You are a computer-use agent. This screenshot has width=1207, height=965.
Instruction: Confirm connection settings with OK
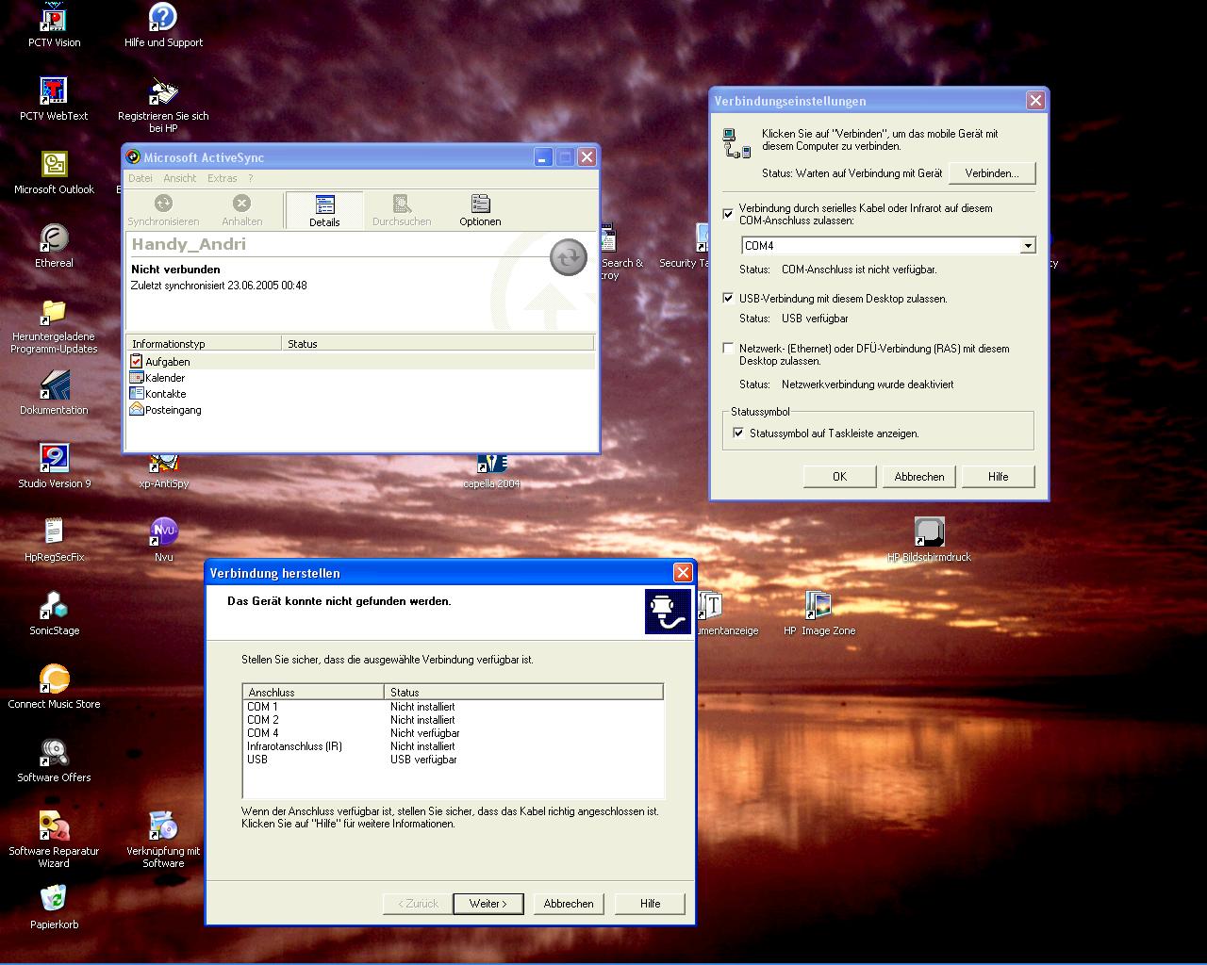point(839,477)
